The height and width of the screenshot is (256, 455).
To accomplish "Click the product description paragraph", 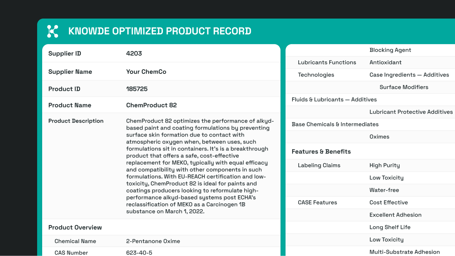I will coord(199,166).
